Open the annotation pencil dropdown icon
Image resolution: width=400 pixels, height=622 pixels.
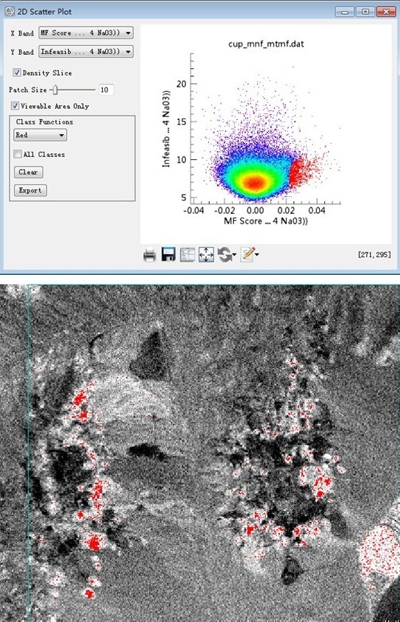pyautogui.click(x=250, y=254)
